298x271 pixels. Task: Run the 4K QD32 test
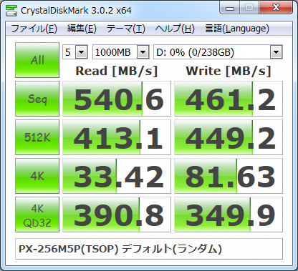click(x=37, y=215)
